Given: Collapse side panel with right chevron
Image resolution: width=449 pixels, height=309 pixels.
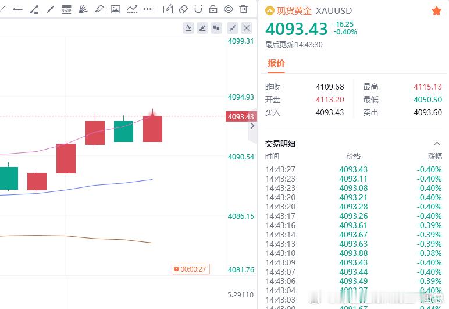Looking at the screenshot, I should click(x=252, y=126).
